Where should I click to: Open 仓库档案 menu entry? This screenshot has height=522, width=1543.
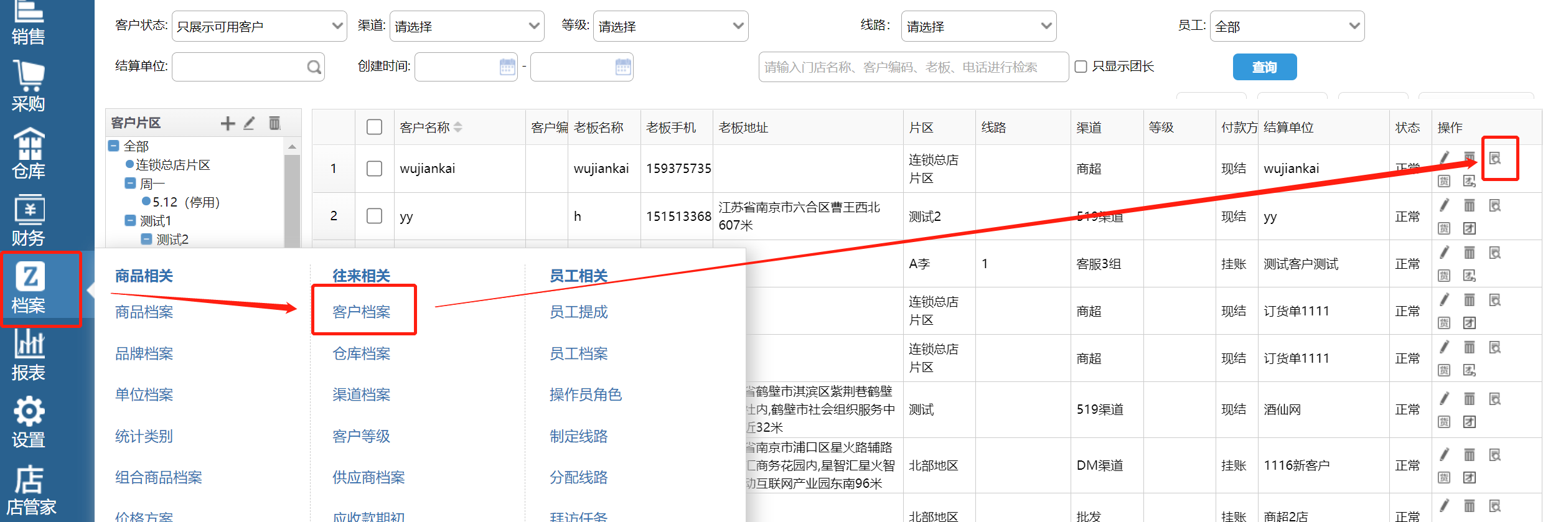pos(361,353)
